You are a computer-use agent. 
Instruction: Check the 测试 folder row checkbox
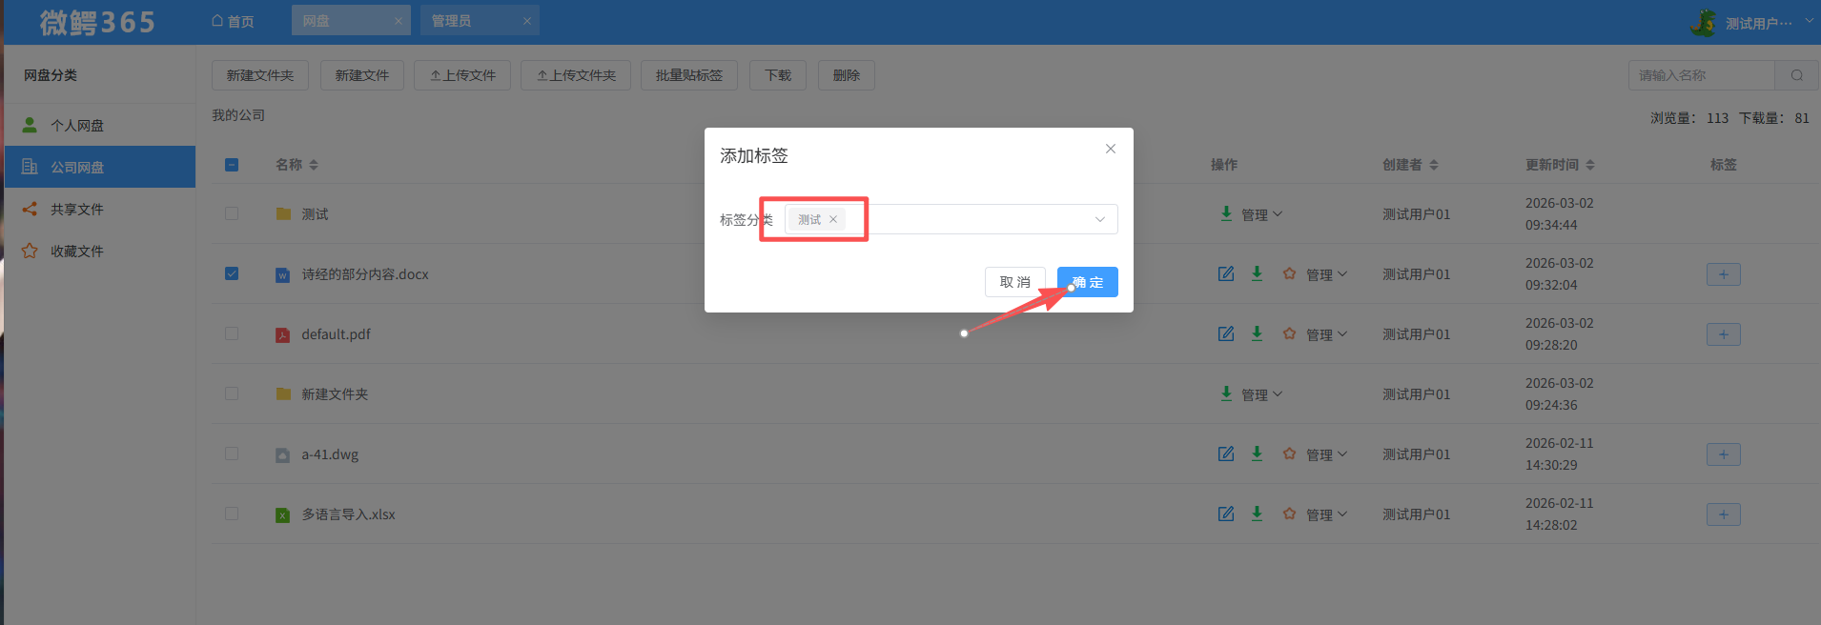[x=232, y=213]
